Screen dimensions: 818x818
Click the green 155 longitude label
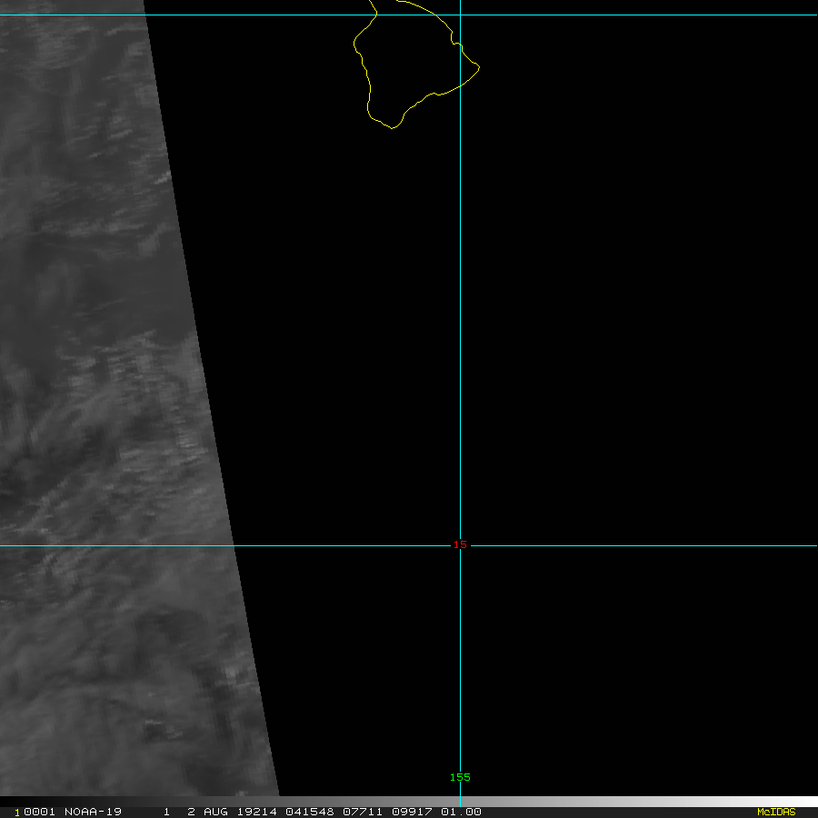pyautogui.click(x=460, y=777)
